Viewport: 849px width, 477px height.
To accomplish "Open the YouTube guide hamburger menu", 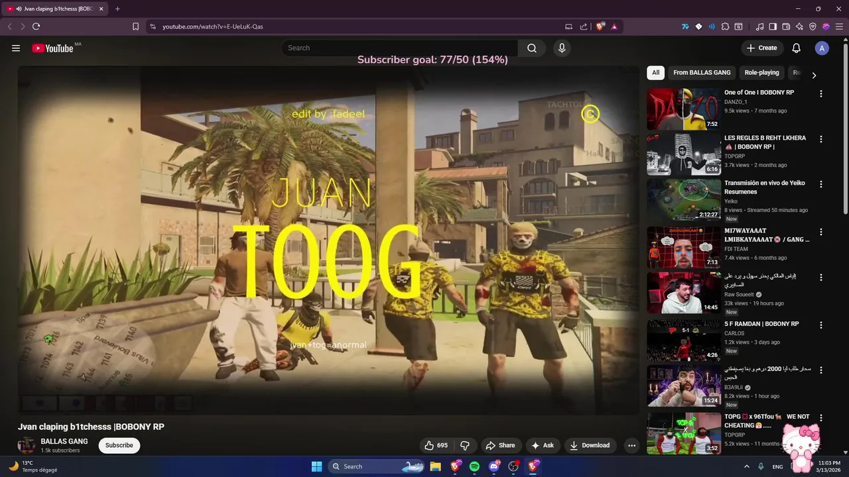I will click(x=16, y=48).
